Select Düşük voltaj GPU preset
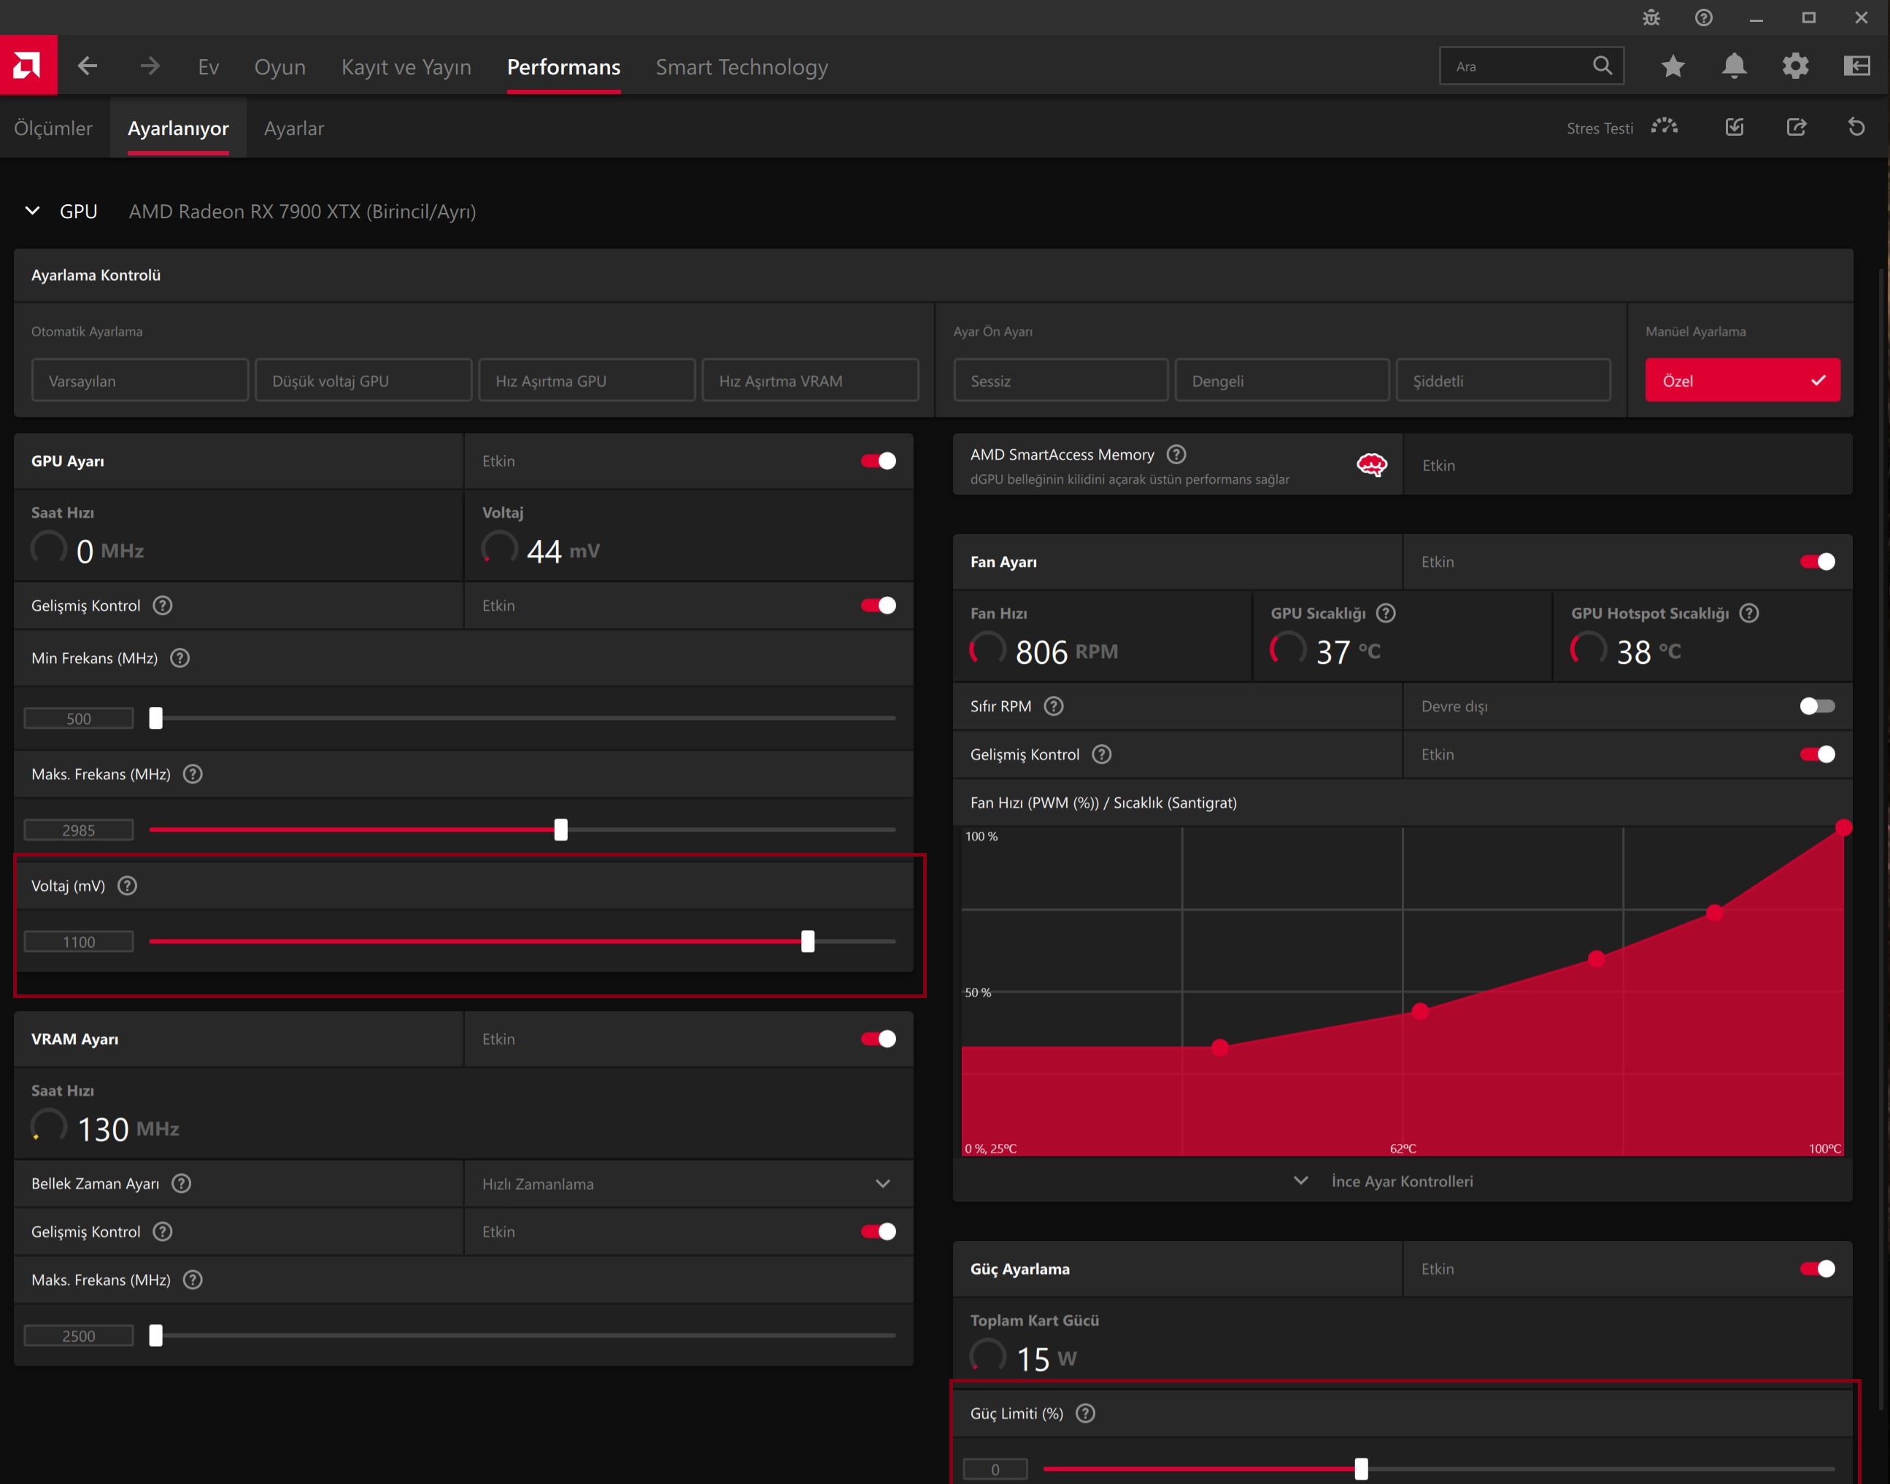 (363, 381)
